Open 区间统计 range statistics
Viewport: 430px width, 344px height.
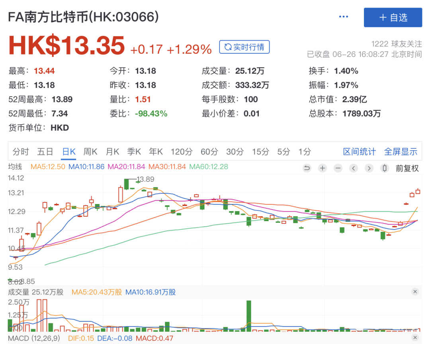[359, 152]
